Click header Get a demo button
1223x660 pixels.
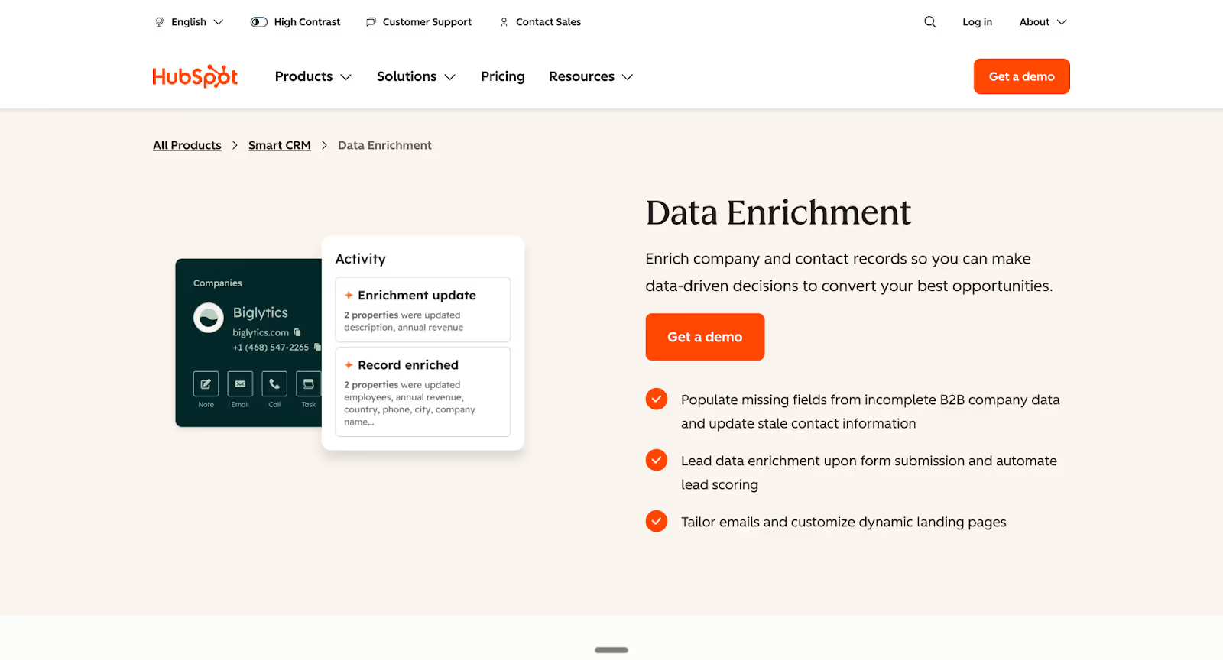(x=1021, y=76)
